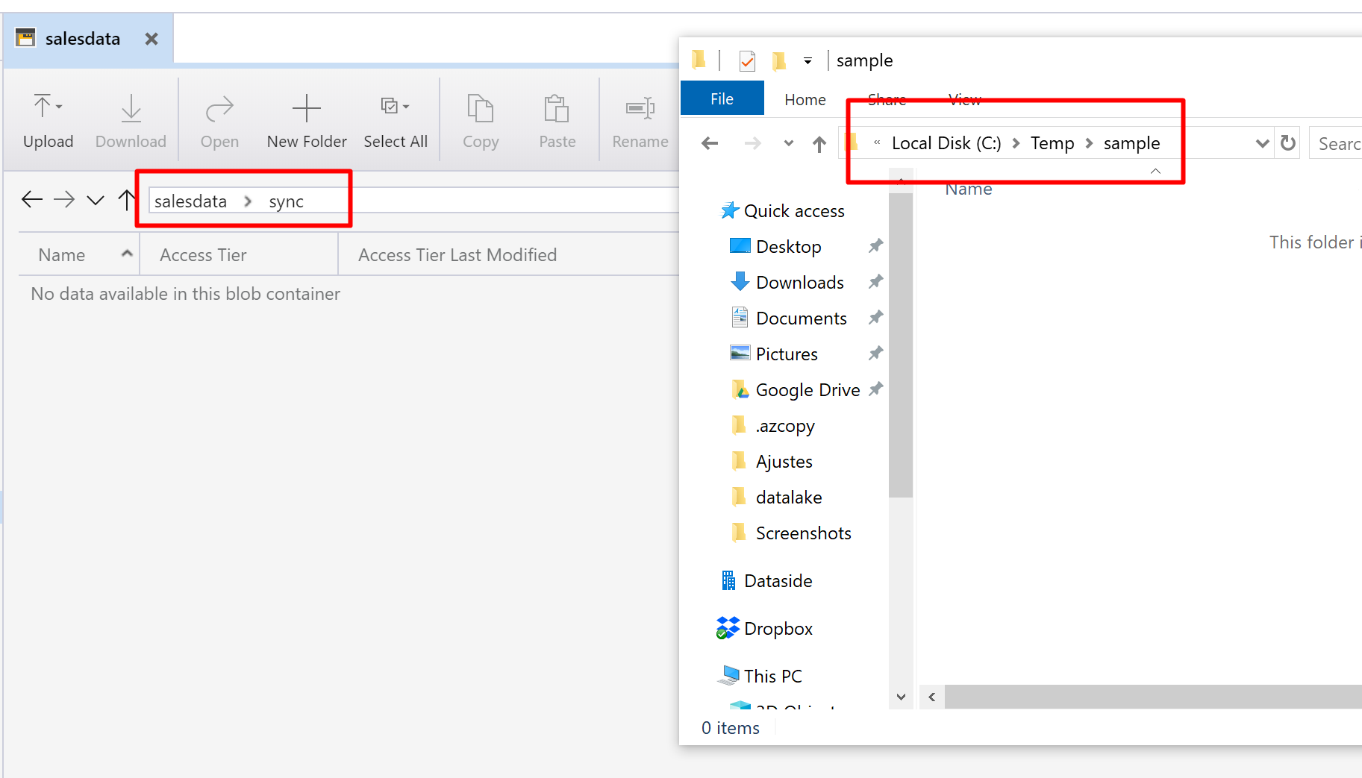Click the Download toolbar icon
Screen dimensions: 1362x778
tap(131, 120)
